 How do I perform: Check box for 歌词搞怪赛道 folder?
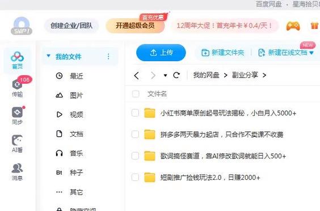135,156
